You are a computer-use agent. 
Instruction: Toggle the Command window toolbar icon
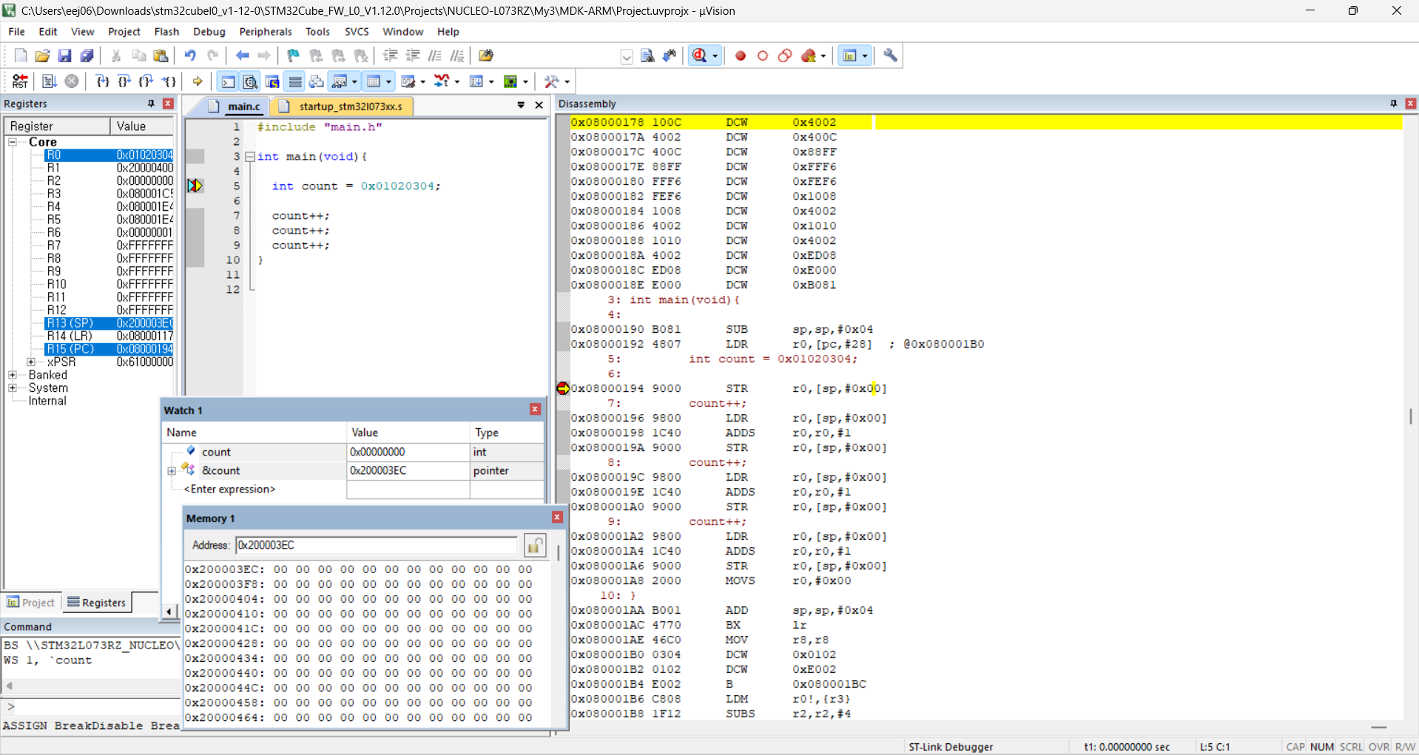pyautogui.click(x=229, y=81)
